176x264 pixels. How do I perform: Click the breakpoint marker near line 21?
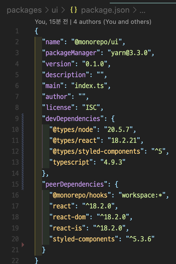coord(23,245)
